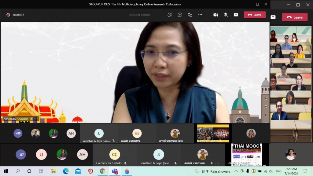
Task: Click Request control
Action: (140, 15)
